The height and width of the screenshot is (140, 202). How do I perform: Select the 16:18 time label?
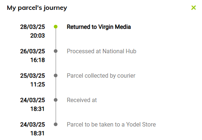(x=37, y=60)
